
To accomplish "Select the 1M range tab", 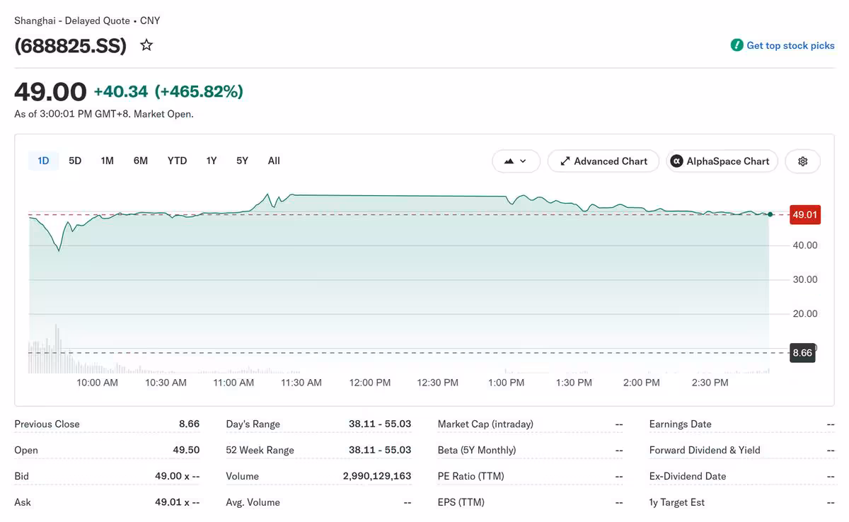I will 107,161.
